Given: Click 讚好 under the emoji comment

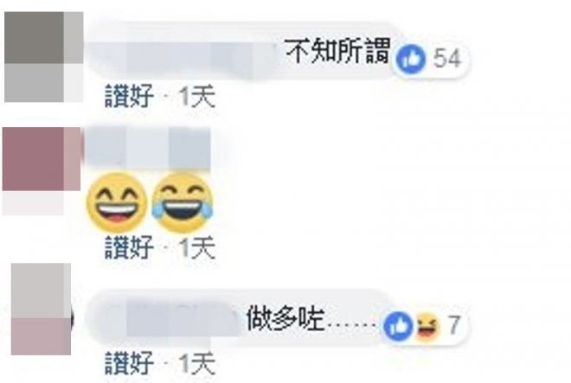Looking at the screenshot, I should click(x=129, y=247).
